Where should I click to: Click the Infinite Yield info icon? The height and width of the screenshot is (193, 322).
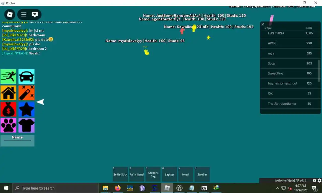coord(314,181)
